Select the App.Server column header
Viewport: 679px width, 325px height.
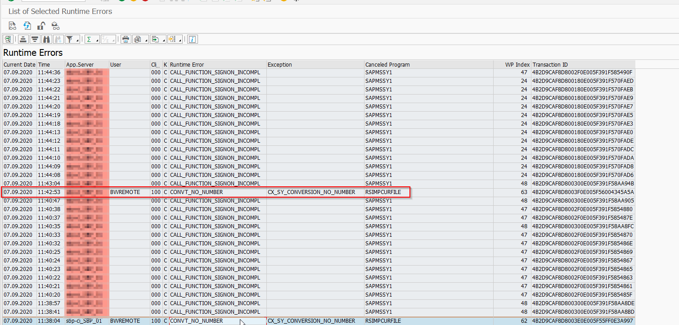pos(87,64)
